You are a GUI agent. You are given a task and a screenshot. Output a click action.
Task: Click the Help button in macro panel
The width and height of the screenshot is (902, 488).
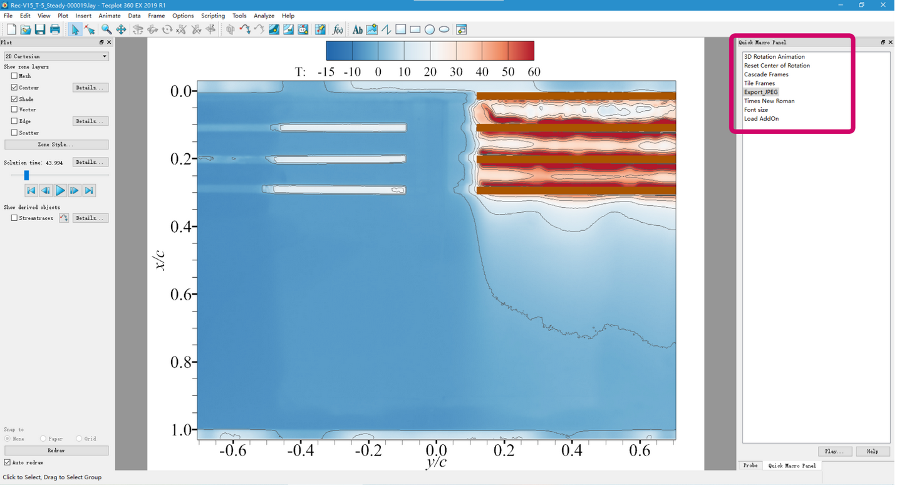[x=873, y=451]
